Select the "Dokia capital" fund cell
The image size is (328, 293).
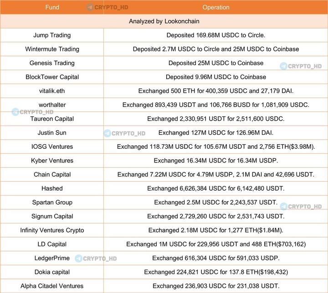[x=52, y=272]
